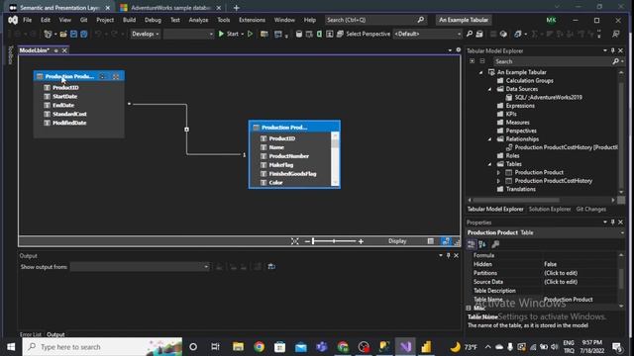Select SQL AdventureWorks2019 data source
This screenshot has height=356, width=634.
point(548,97)
